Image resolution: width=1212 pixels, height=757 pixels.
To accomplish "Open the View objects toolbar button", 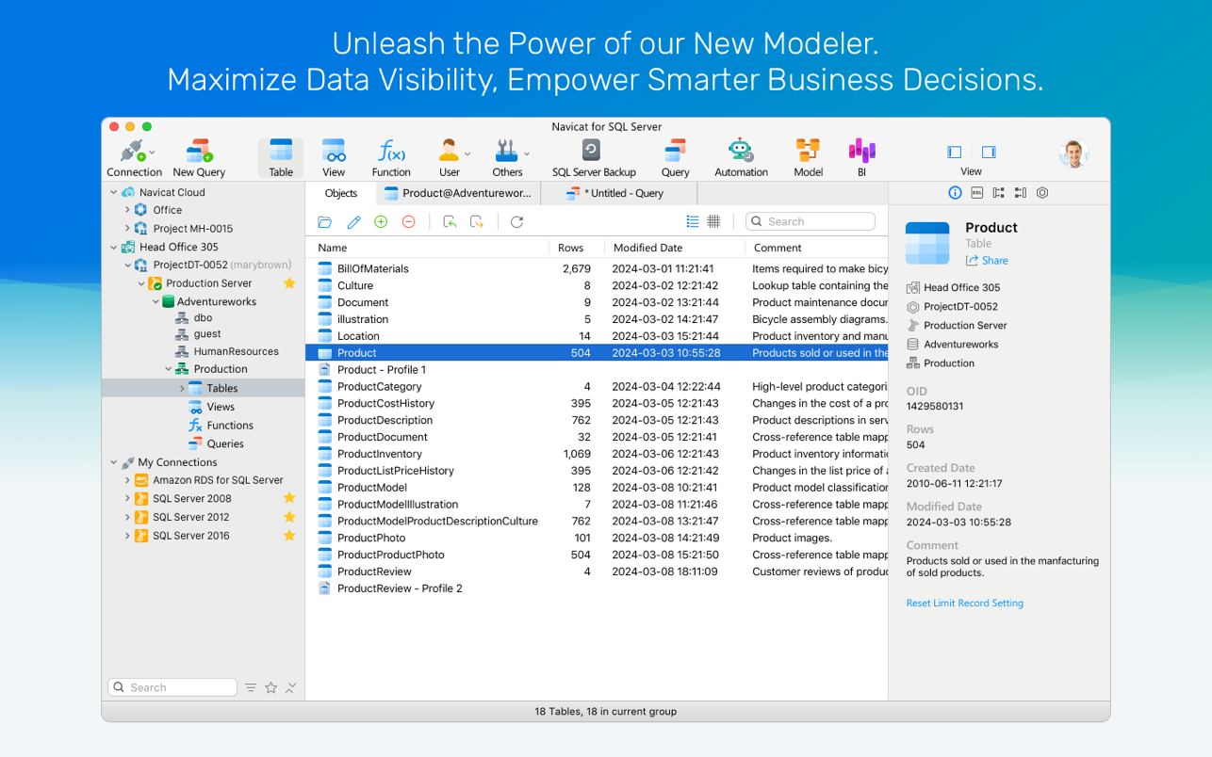I will [334, 157].
